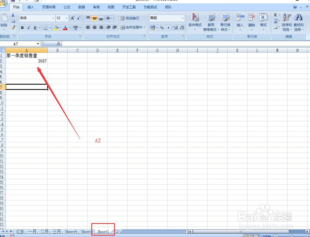Click the 自动换行 wrap text button
This screenshot has width=310, height=237.
(130, 18)
